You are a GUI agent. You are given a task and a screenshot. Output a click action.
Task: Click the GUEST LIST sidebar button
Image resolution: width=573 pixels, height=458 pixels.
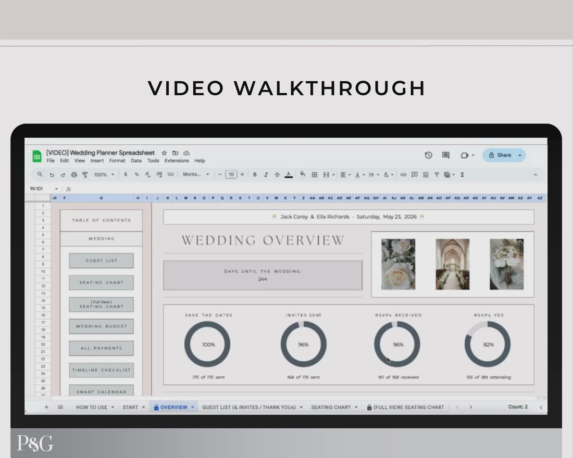(102, 261)
